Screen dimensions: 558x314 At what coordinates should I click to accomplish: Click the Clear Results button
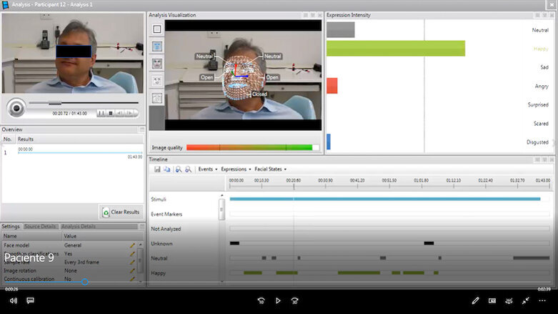point(121,212)
